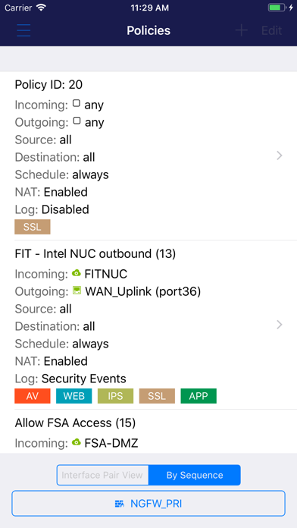The width and height of the screenshot is (297, 528).
Task: Tap the plus icon to add policy
Action: [x=241, y=30]
